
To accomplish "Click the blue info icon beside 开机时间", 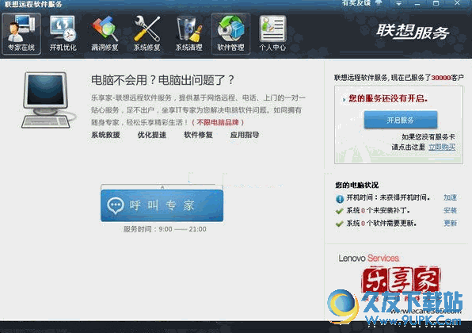I will [340, 198].
